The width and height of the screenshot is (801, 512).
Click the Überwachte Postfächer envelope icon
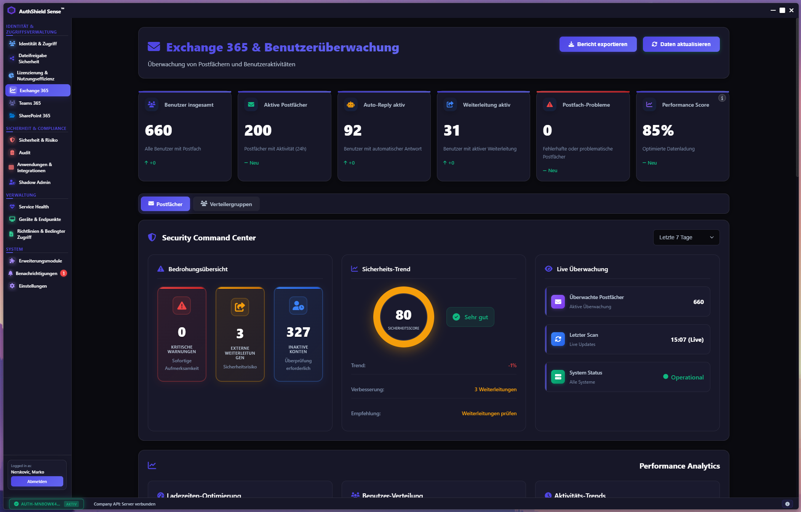(x=558, y=301)
